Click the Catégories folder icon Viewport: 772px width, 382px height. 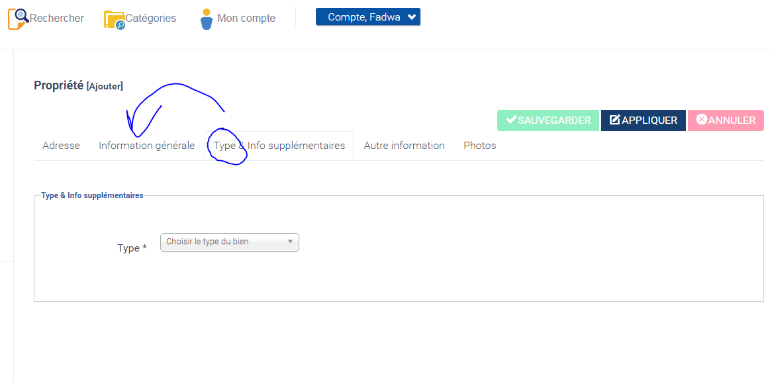pyautogui.click(x=115, y=20)
